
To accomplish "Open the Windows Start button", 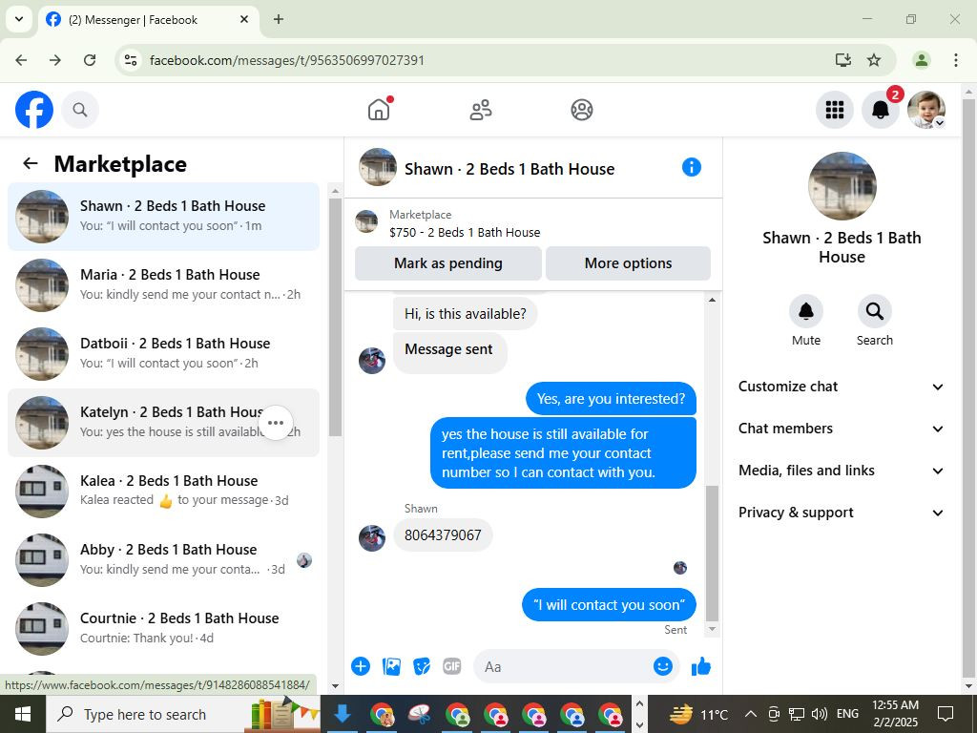I will [23, 714].
